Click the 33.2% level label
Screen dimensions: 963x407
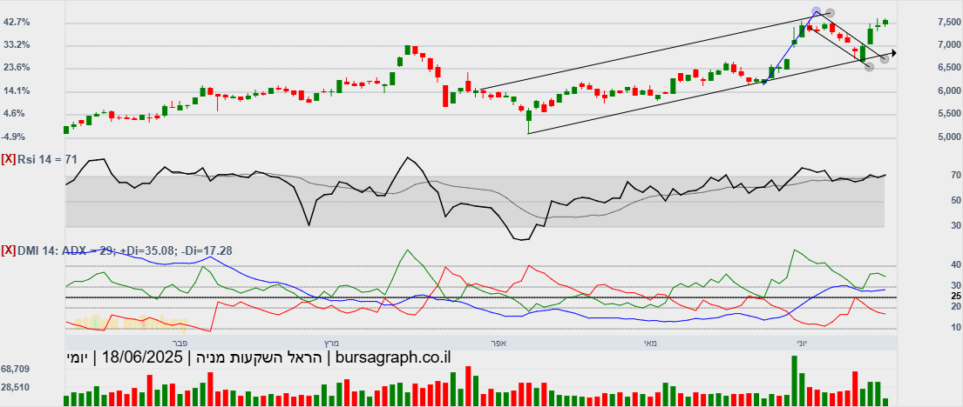click(17, 44)
